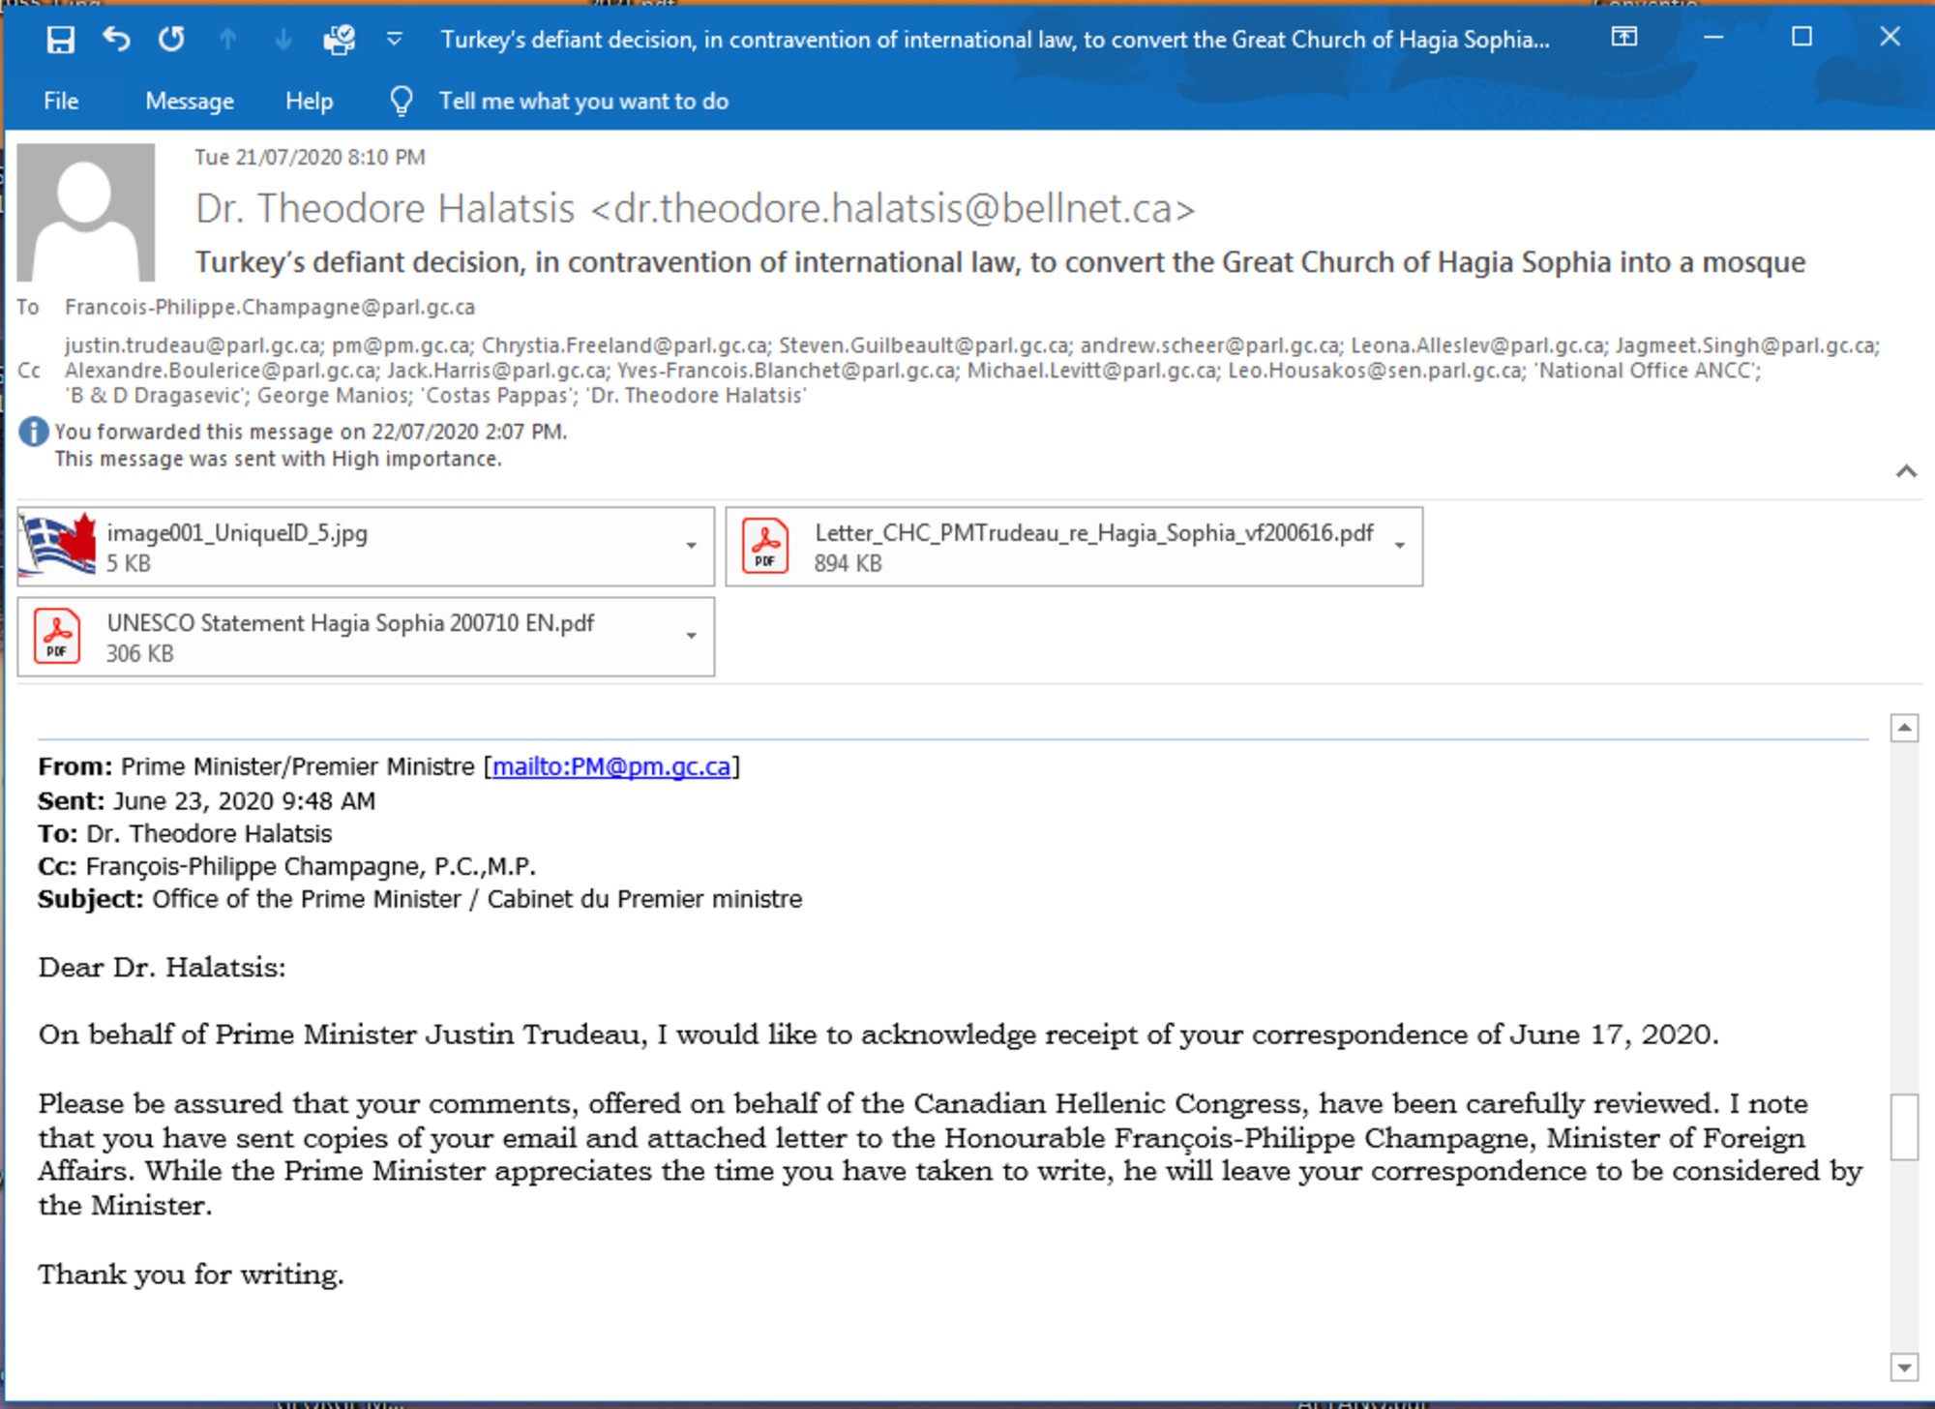Click the message body scroll up arrow

[1904, 728]
